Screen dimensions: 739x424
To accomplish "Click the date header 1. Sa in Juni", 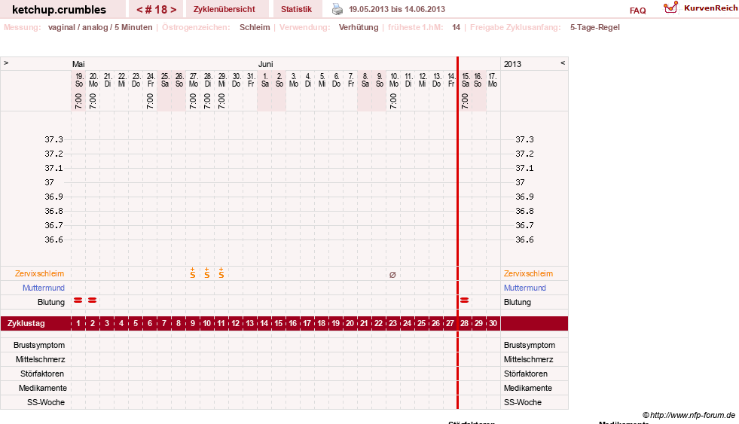I will [265, 80].
